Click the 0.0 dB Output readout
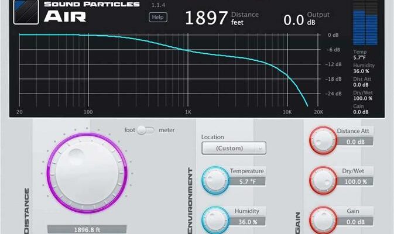This screenshot has height=234, width=394. click(297, 19)
